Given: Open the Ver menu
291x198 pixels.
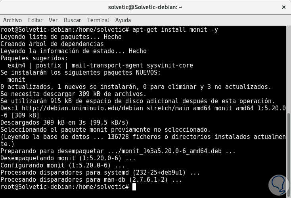Looking at the screenshot, I should pos(53,20).
